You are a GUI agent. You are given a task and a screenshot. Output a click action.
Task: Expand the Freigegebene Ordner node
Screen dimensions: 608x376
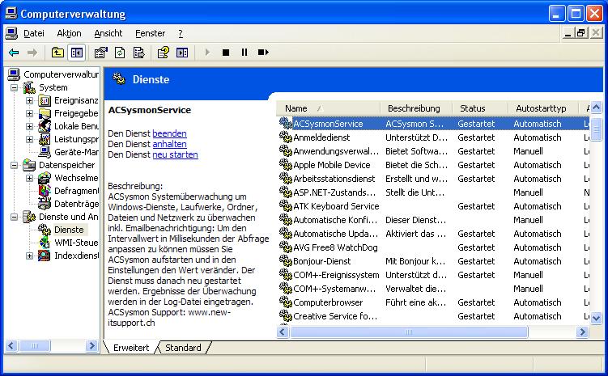tap(29, 113)
